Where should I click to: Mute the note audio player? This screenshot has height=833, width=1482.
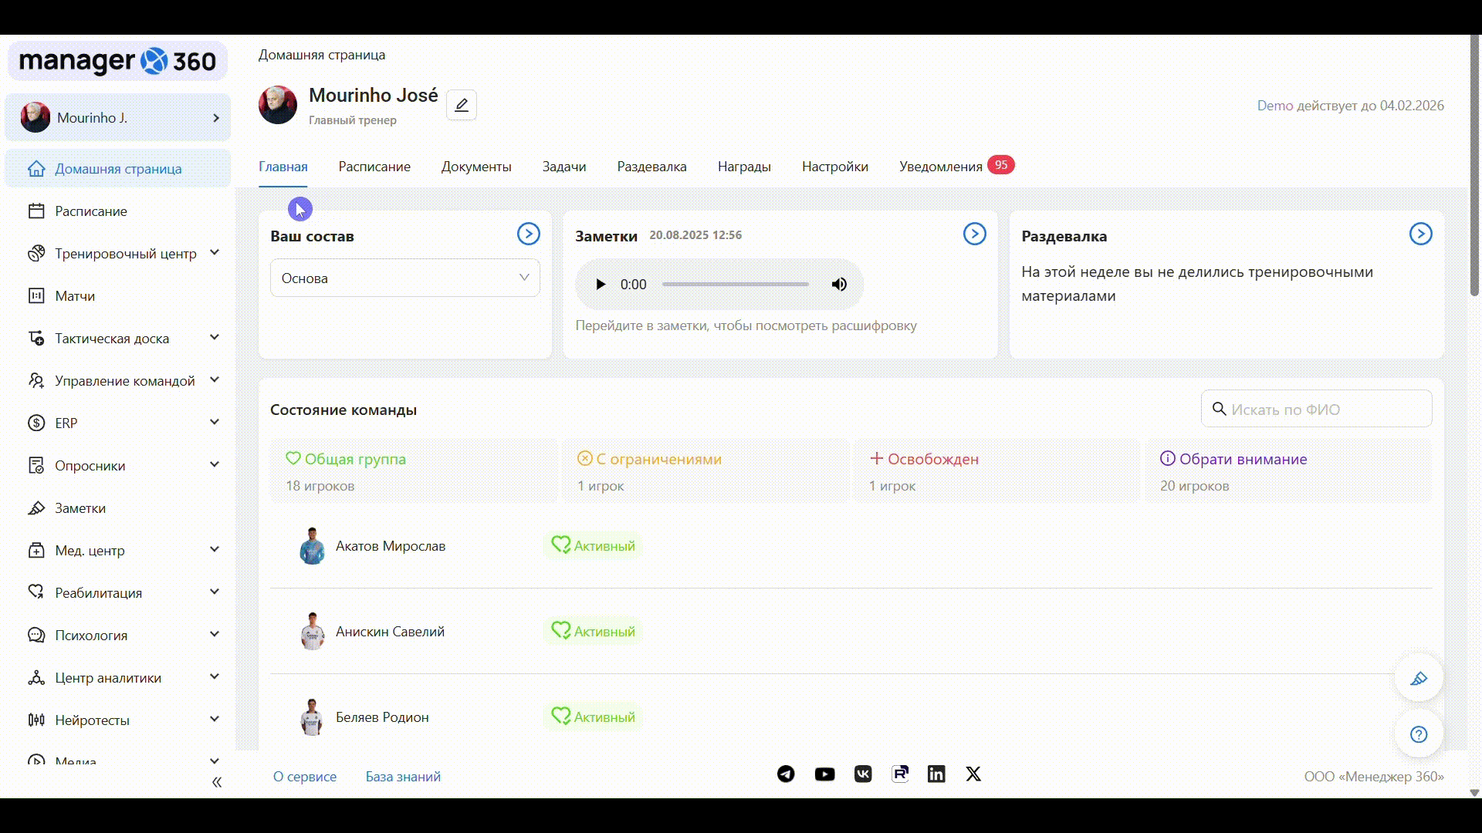(x=839, y=284)
